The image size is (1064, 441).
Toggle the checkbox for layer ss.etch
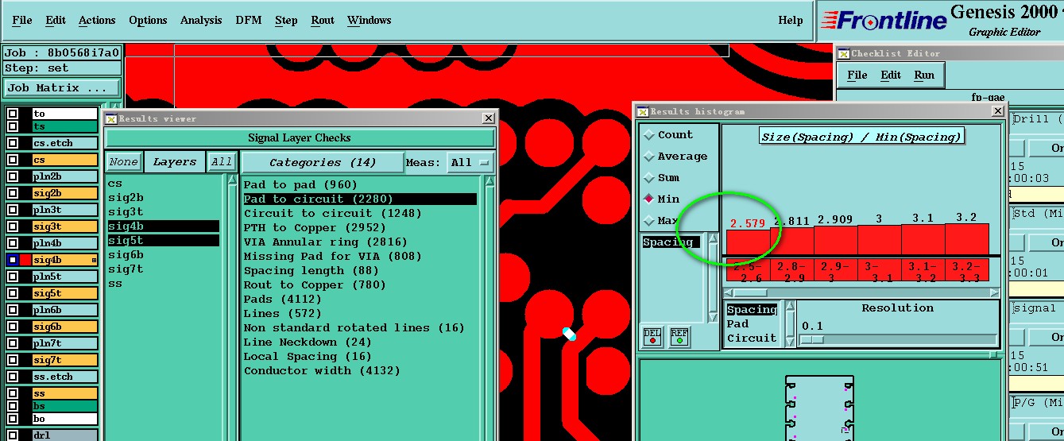click(x=13, y=377)
